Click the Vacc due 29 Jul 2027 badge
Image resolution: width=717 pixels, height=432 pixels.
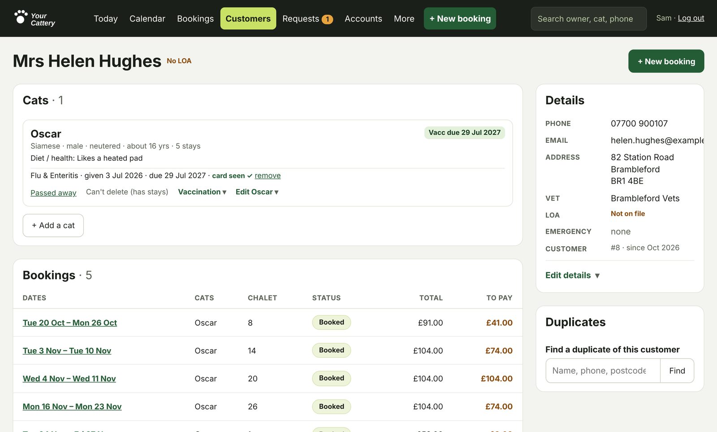(x=465, y=133)
